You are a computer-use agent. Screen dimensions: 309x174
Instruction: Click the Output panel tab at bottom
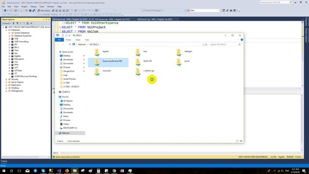[x=4, y=161]
